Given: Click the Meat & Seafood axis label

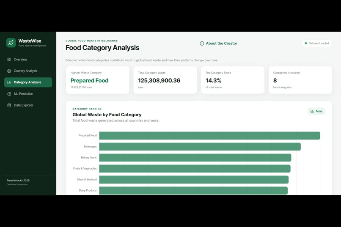Looking at the screenshot, I should (x=87, y=179).
